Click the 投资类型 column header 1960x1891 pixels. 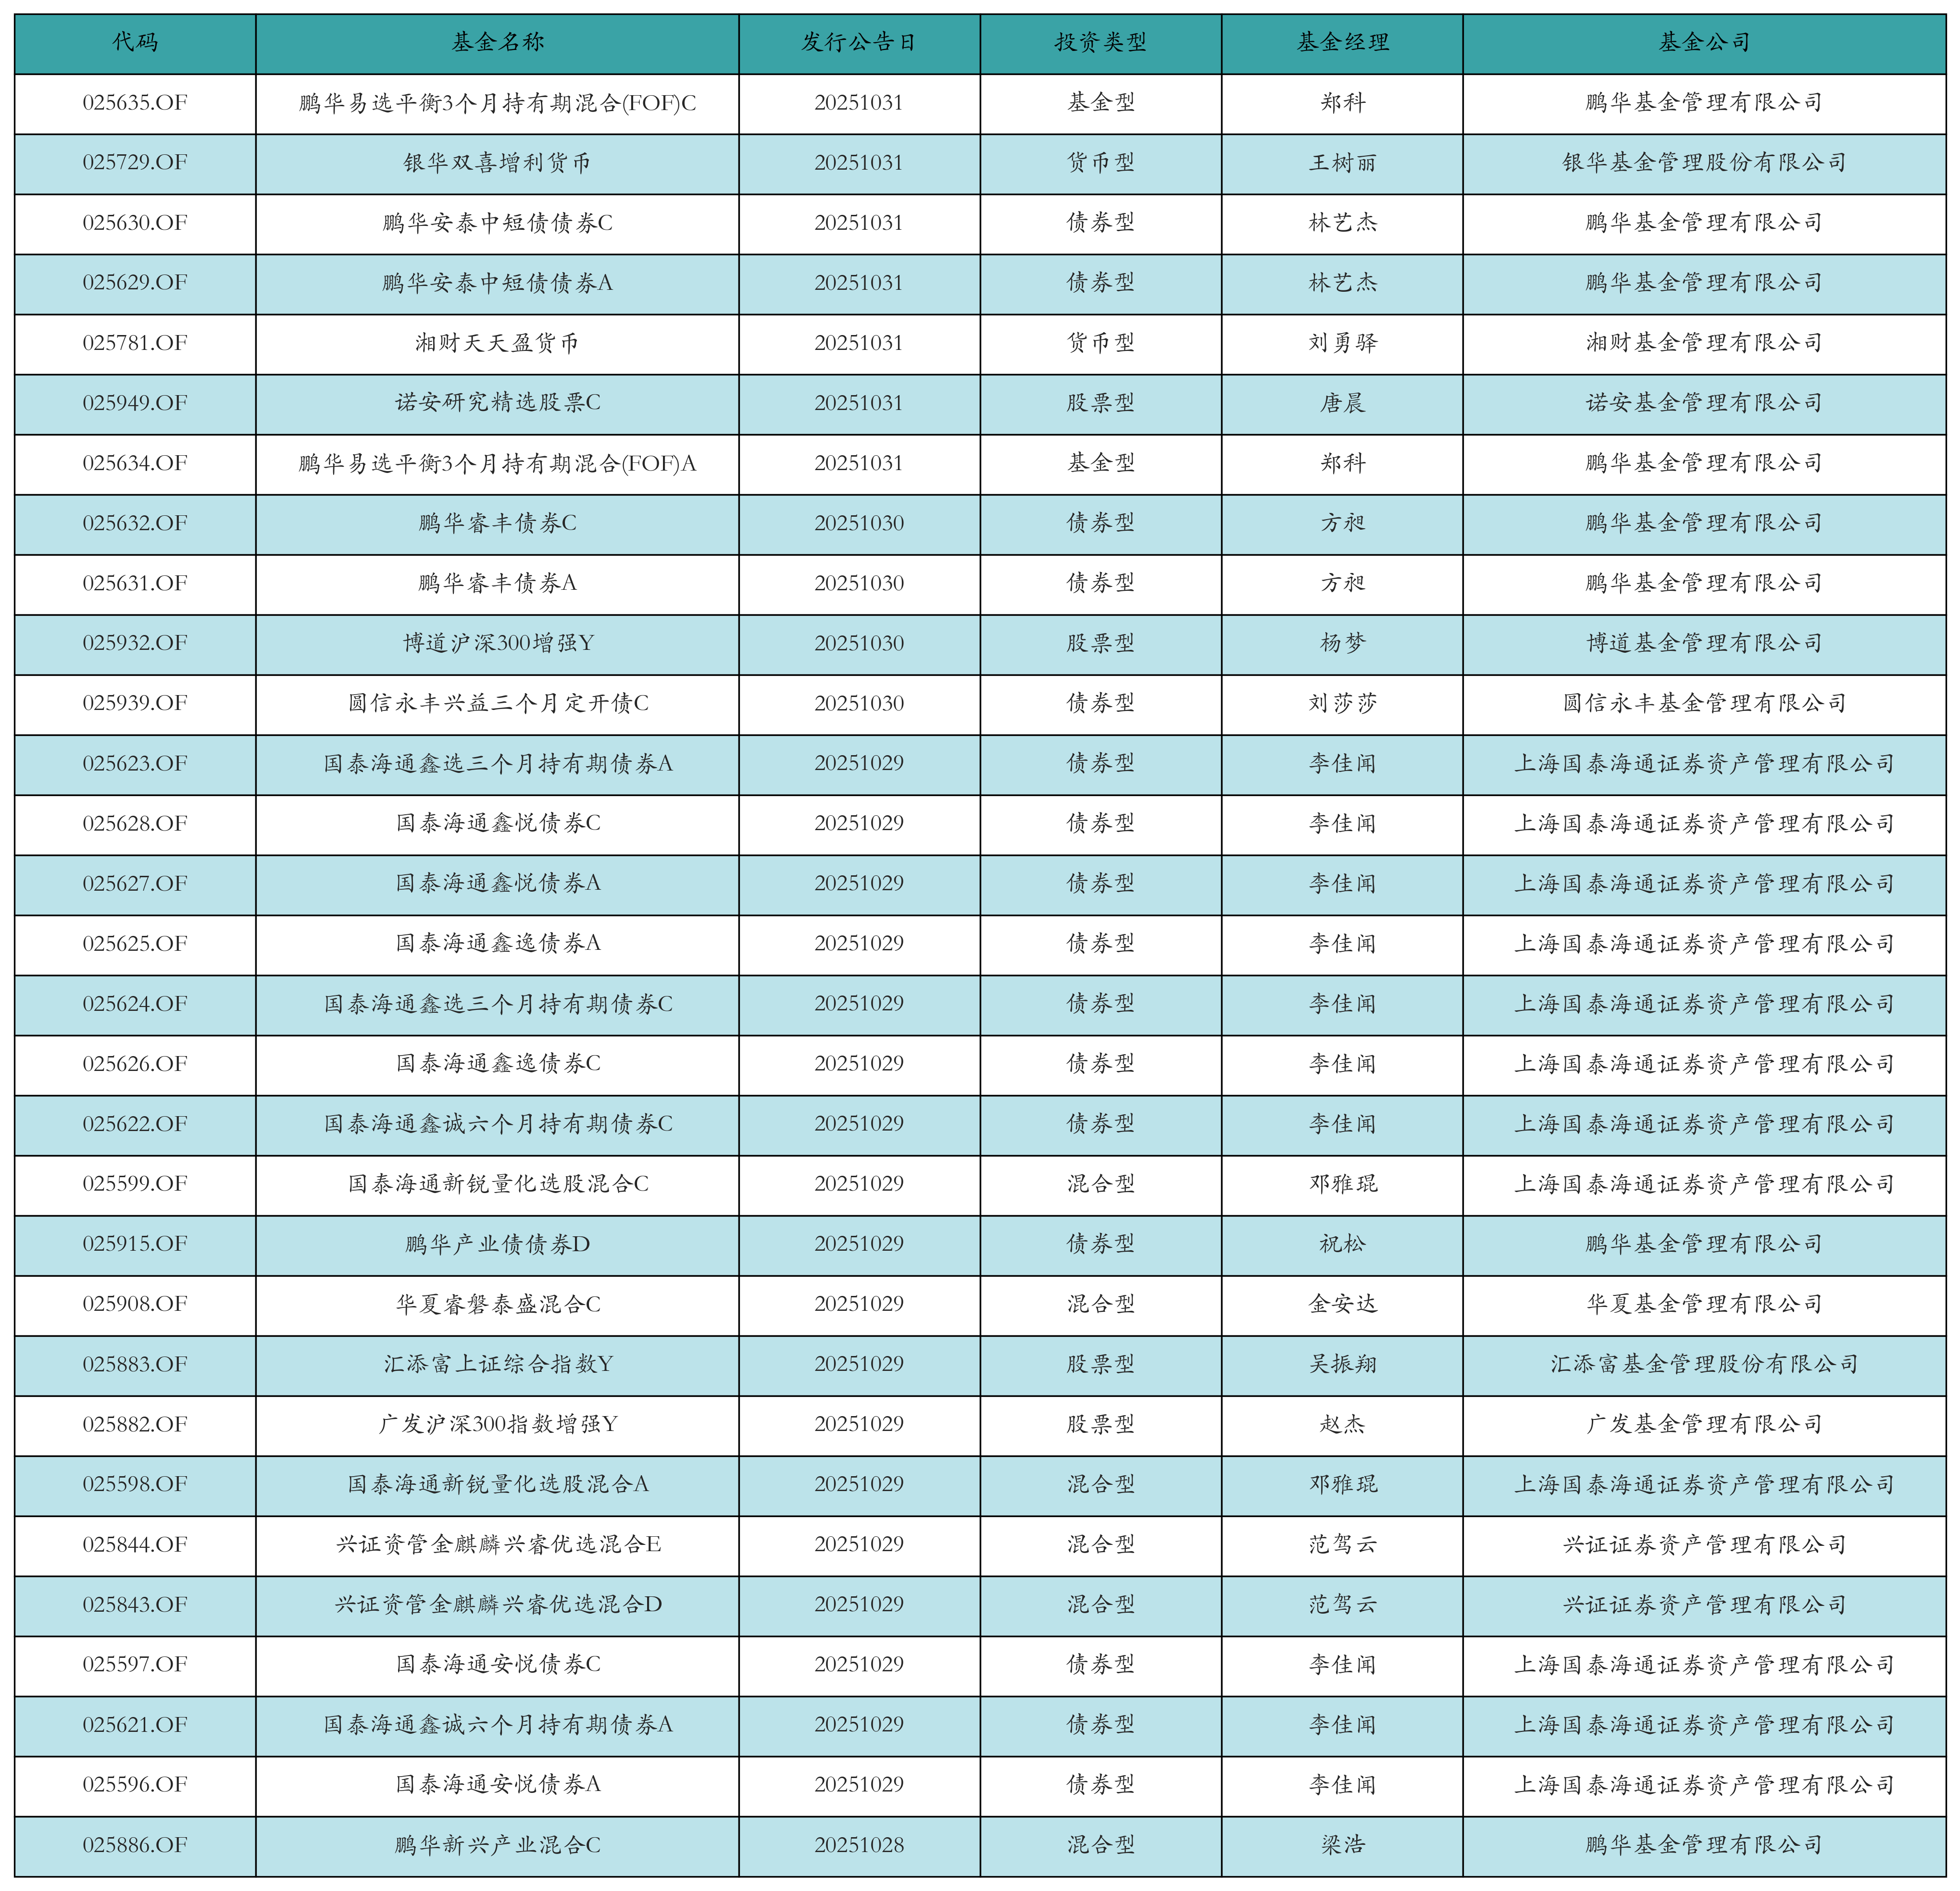1100,42
